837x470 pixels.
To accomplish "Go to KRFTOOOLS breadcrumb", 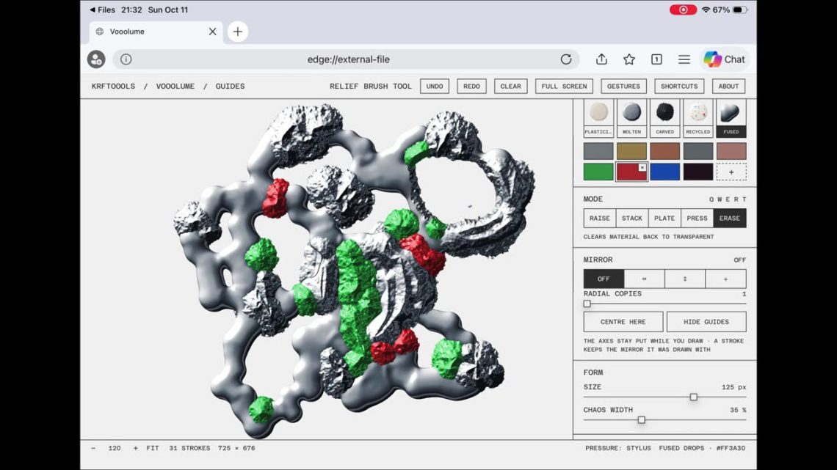I will tap(113, 87).
